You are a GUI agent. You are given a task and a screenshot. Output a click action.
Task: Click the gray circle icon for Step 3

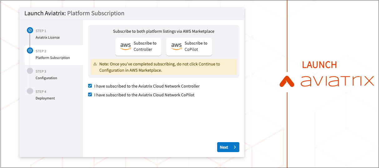(x=30, y=71)
